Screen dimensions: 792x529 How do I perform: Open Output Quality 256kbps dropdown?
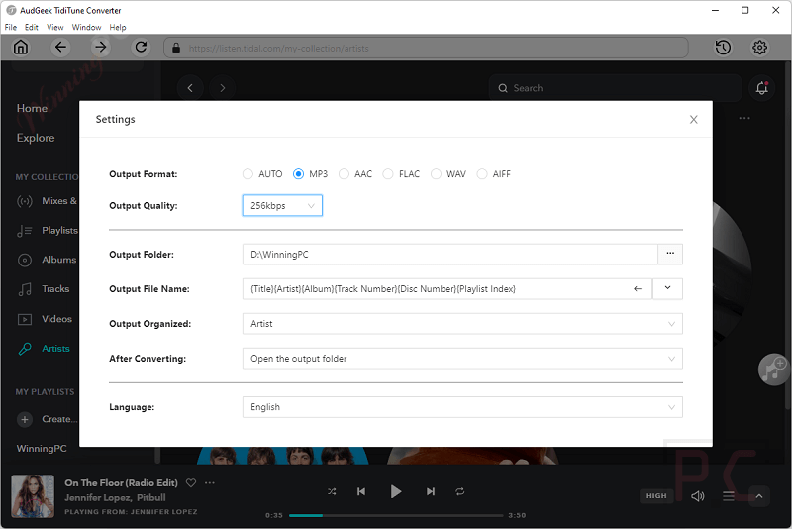(x=282, y=206)
